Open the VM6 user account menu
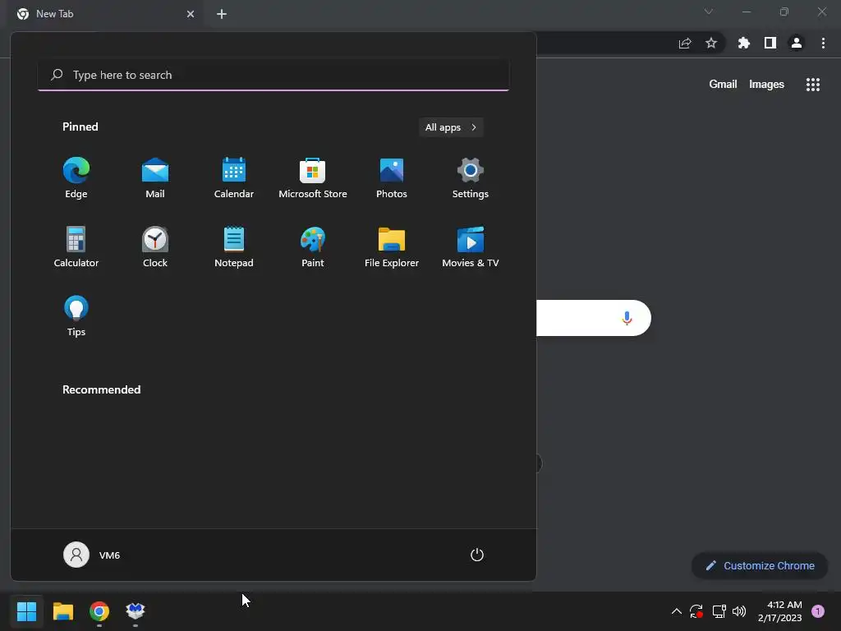 coord(92,555)
